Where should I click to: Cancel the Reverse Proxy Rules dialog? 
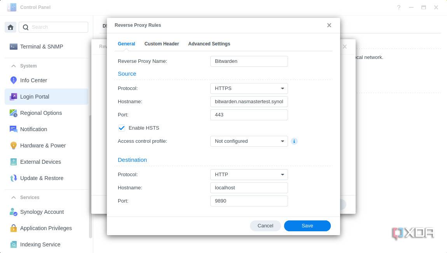click(x=265, y=225)
